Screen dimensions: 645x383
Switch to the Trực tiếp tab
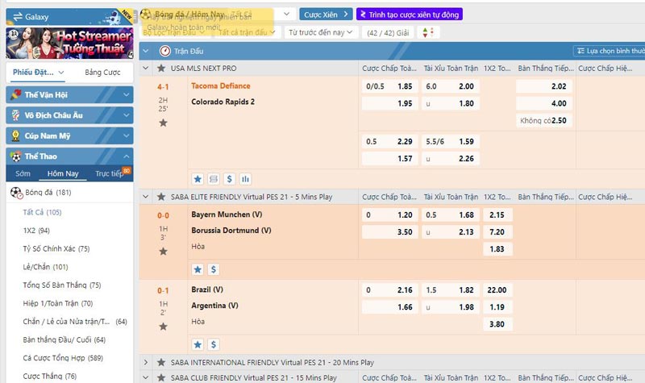[112, 173]
